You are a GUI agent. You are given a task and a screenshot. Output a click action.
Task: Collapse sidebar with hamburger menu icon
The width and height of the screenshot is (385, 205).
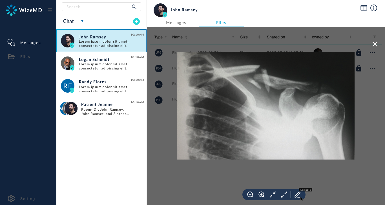point(50,10)
